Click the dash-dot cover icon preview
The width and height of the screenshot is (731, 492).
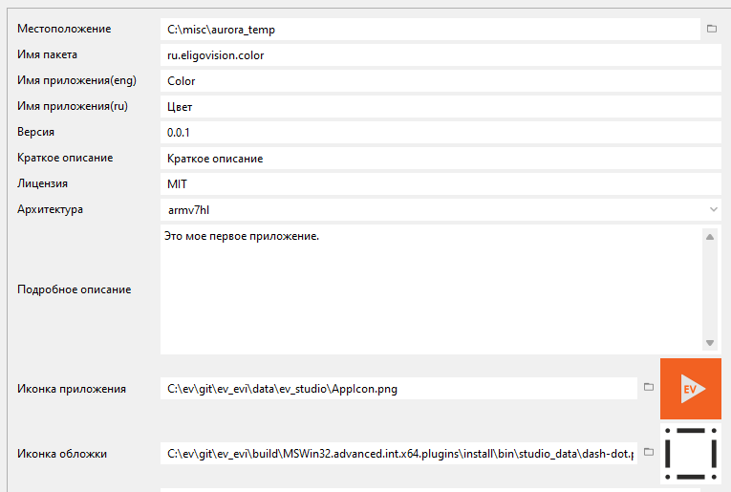click(x=690, y=453)
